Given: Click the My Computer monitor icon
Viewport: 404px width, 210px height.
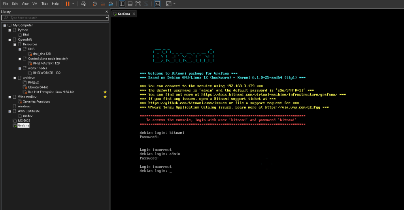Looking at the screenshot, I should [x=9, y=25].
